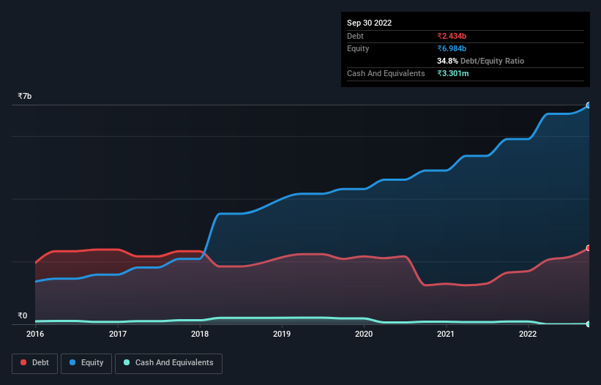
Task: Click the ₹3.301m cash value
Action: tap(452, 73)
